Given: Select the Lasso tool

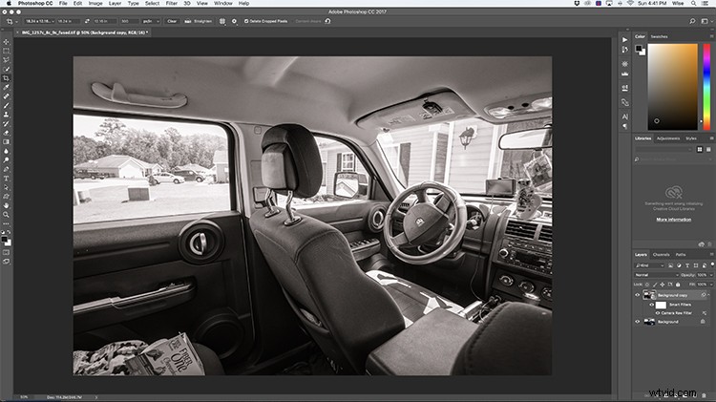Looking at the screenshot, I should coord(7,60).
